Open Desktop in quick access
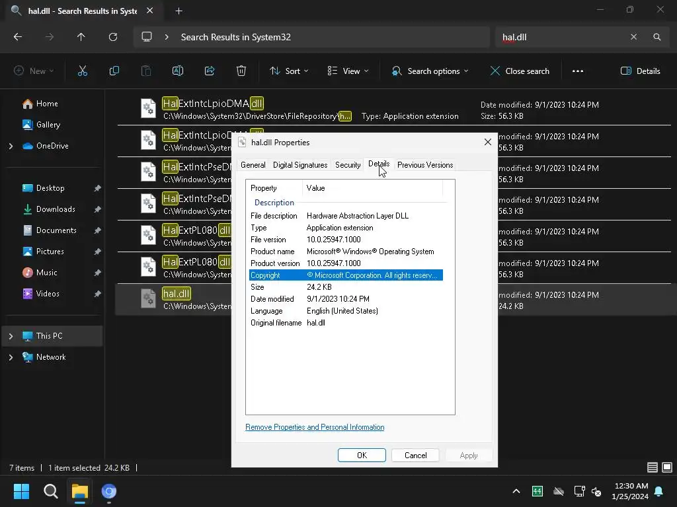Image resolution: width=677 pixels, height=507 pixels. [x=50, y=188]
